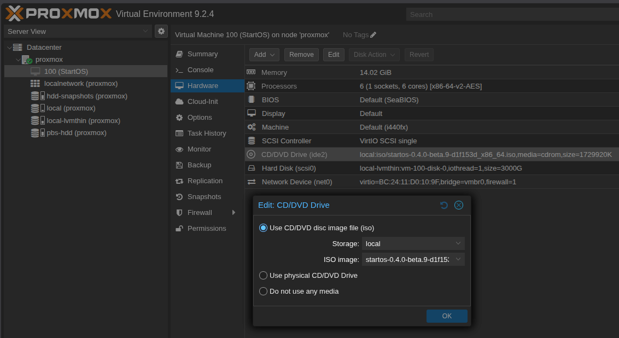
Task: Click the Proxmox logo
Action: pos(59,14)
